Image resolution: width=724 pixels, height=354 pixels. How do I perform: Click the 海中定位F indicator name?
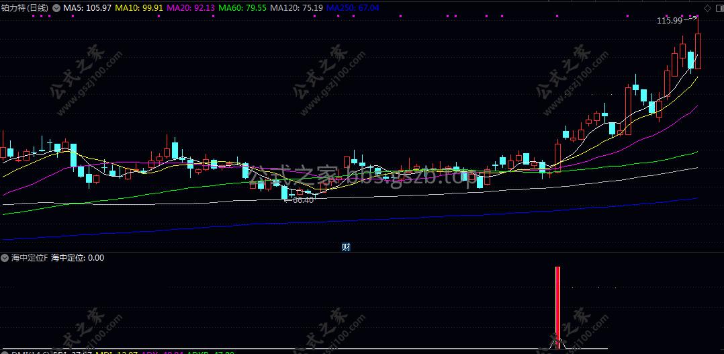click(x=30, y=257)
